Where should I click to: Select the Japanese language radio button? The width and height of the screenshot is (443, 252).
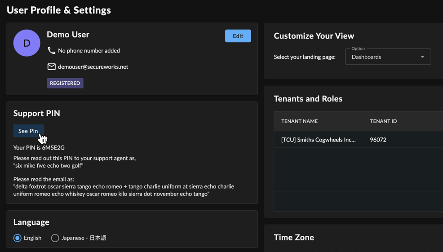(x=55, y=238)
